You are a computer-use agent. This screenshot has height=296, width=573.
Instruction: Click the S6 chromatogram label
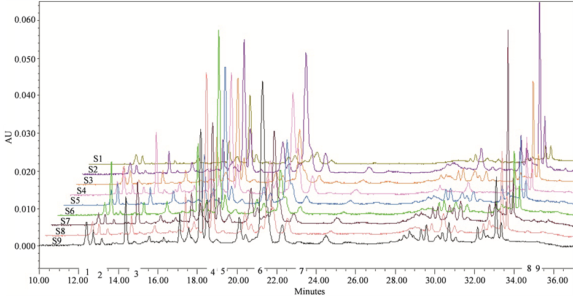point(69,211)
